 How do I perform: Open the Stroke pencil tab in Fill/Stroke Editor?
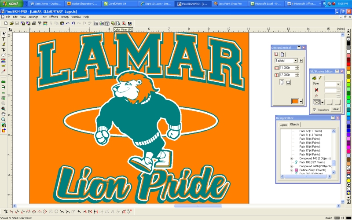[x=320, y=78]
